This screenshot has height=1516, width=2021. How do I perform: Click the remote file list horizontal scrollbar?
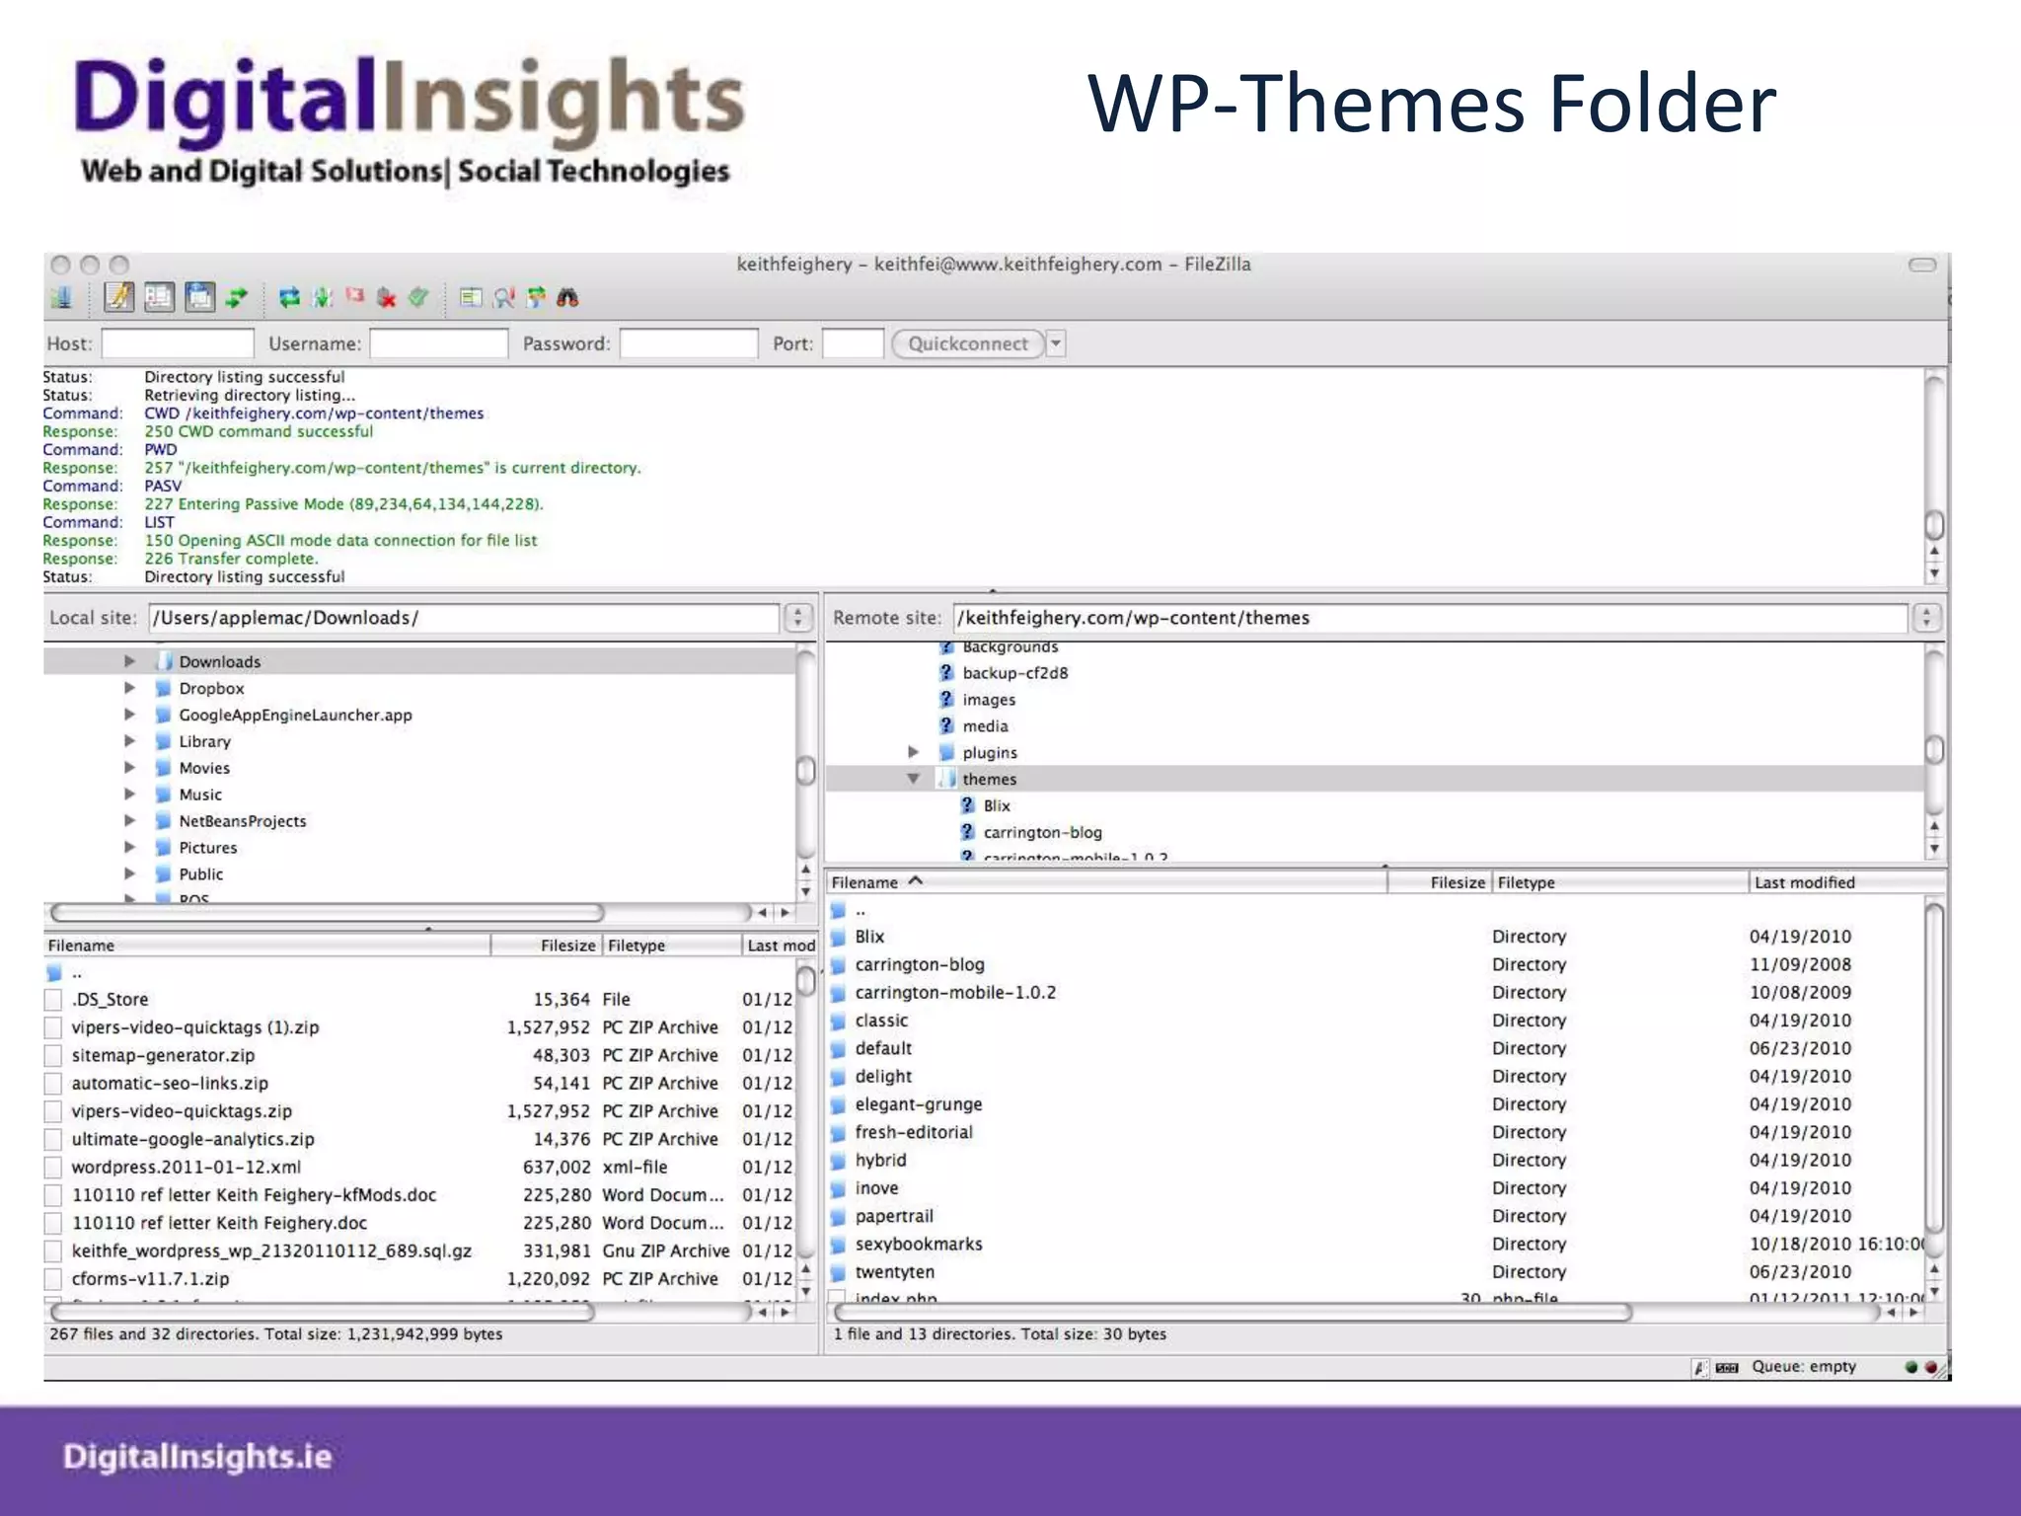click(x=1233, y=1312)
